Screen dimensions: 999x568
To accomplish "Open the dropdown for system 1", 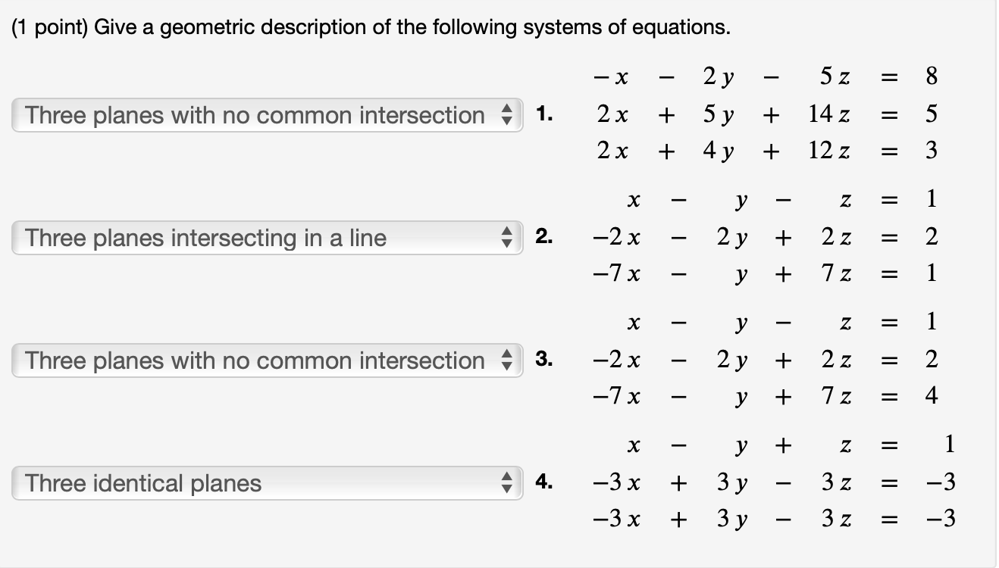I will tap(265, 115).
